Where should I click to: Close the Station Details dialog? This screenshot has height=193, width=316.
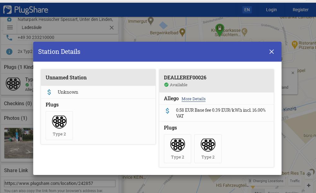[x=271, y=52]
